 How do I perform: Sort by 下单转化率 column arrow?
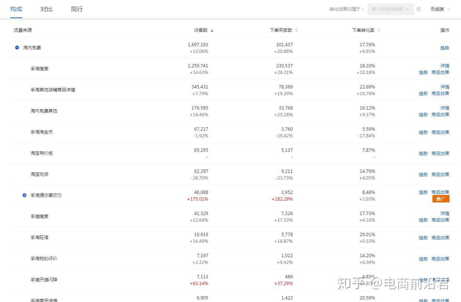[x=379, y=30]
